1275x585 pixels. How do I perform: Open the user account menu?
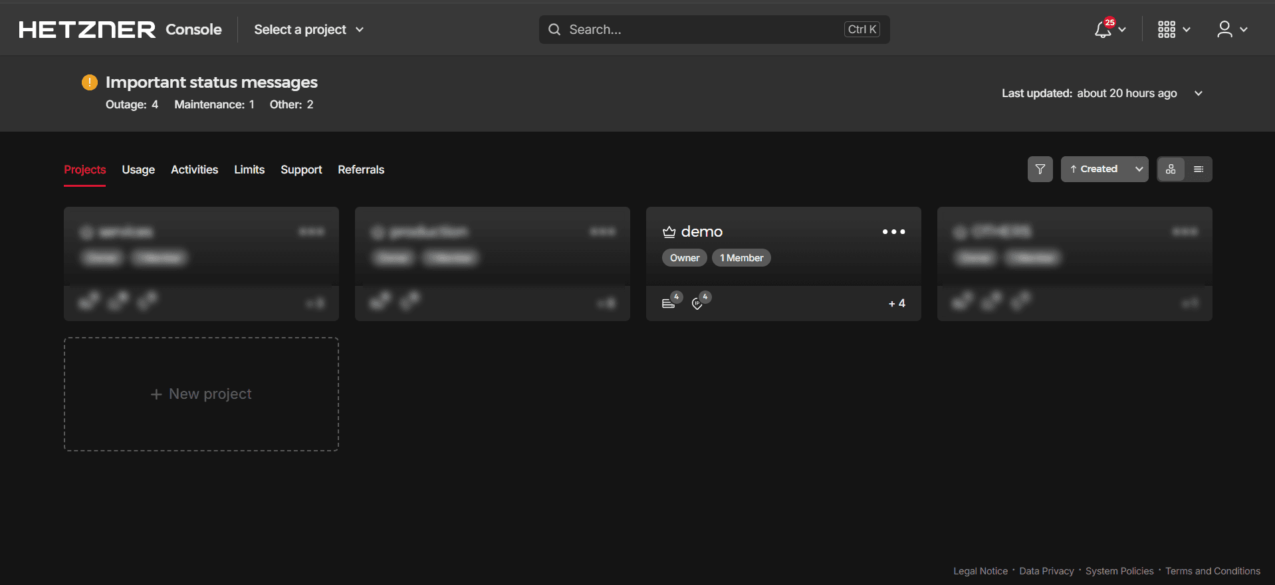1224,29
